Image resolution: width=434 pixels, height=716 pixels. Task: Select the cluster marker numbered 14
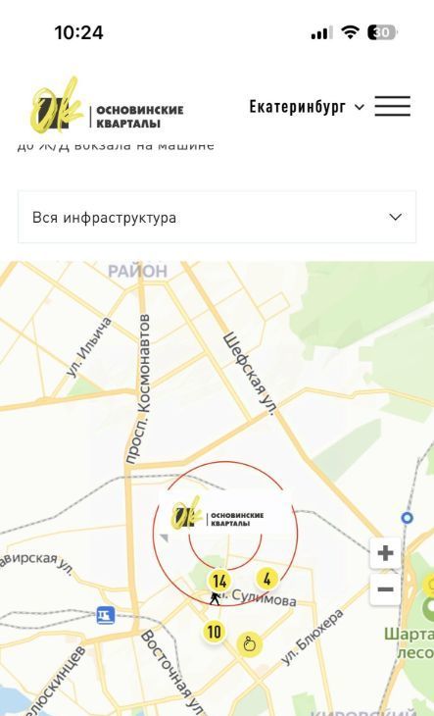pos(219,582)
